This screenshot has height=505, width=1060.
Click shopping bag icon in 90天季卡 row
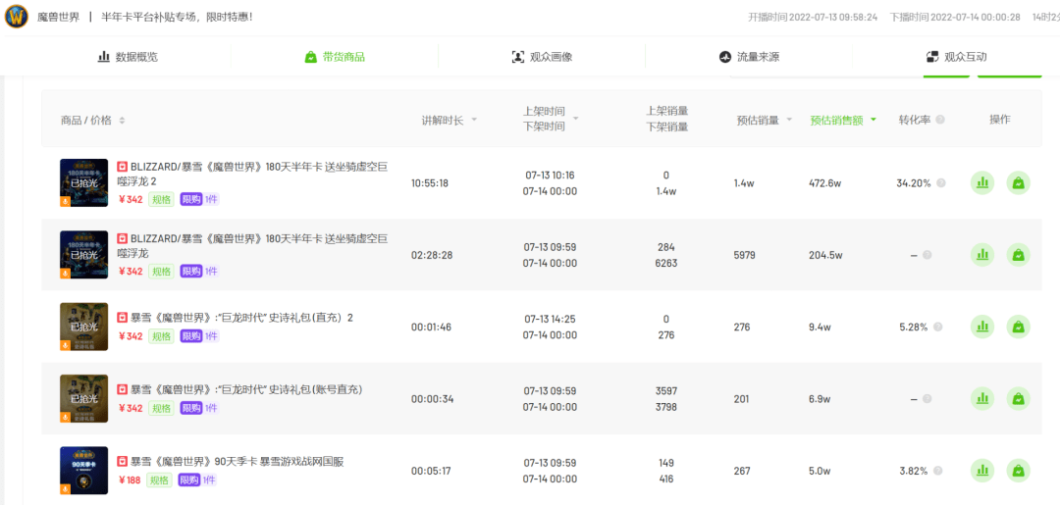1019,471
